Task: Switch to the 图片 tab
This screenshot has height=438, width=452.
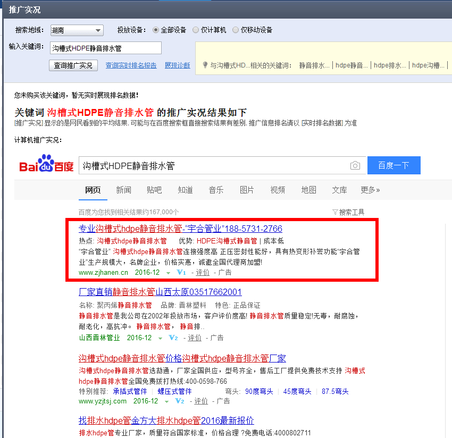Action: (x=247, y=190)
